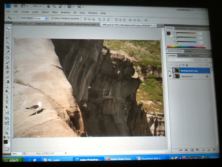Click the Delete layer trash icon

[214, 150]
